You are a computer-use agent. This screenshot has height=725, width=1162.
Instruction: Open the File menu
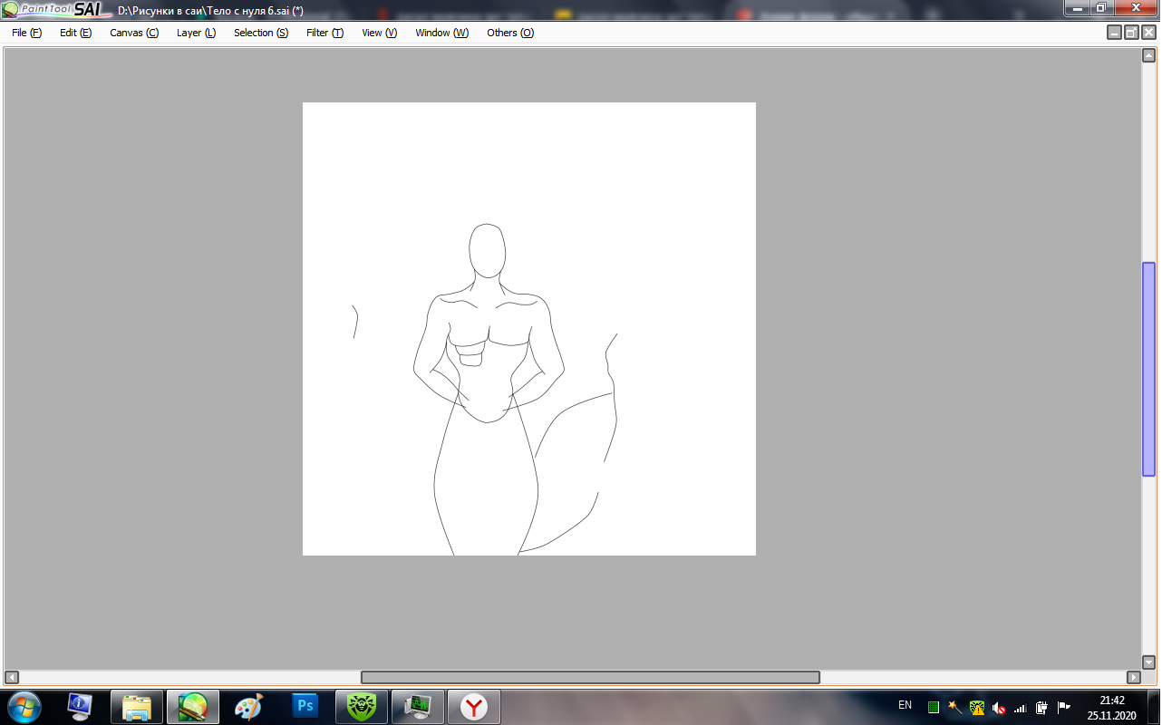pos(26,33)
